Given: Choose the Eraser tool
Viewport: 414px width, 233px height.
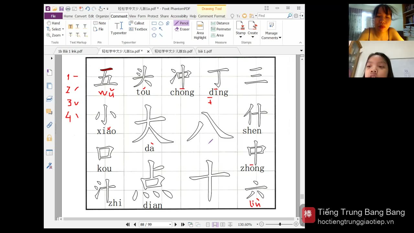Looking at the screenshot, I should (x=182, y=29).
